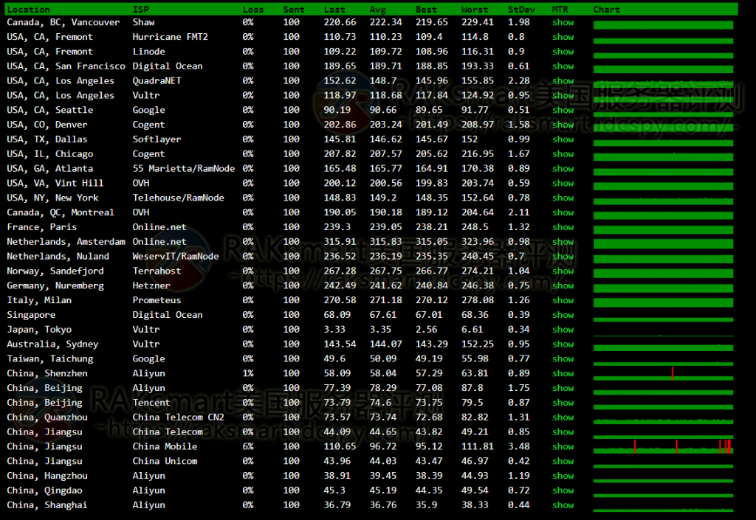This screenshot has height=520, width=756.
Task: Click the Loss column header
Action: 253,9
